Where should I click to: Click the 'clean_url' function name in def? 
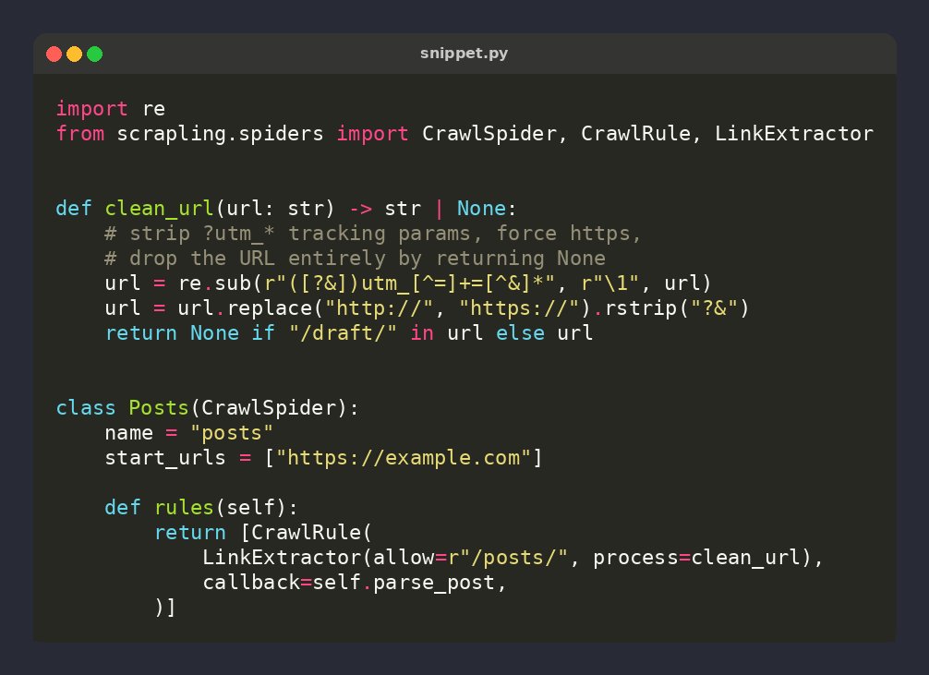[160, 209]
